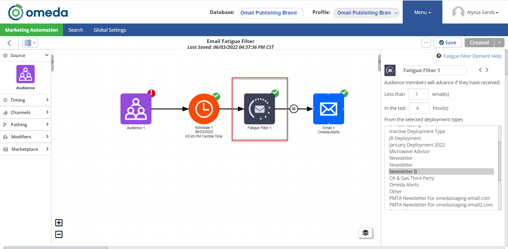The height and width of the screenshot is (249, 508).
Task: Click the equals connector between filter and email
Action: point(294,109)
